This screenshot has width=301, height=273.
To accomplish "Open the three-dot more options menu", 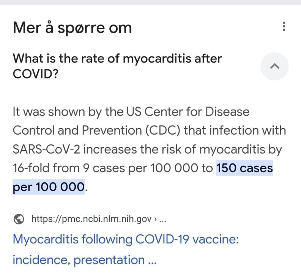I will (x=284, y=27).
